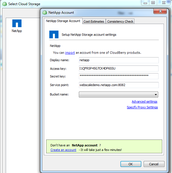The width and height of the screenshot is (172, 173).
Task: Follow the Create an account link
Action: point(63,150)
